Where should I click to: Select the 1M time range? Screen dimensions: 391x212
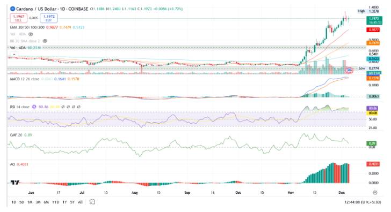coord(30,202)
